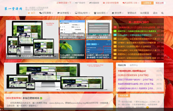Expand the 站长娱乐 navigation dropdown

tap(101, 13)
